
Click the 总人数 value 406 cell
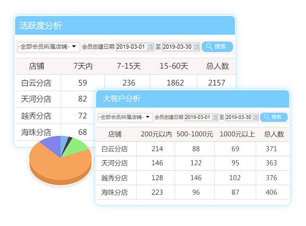(x=273, y=192)
